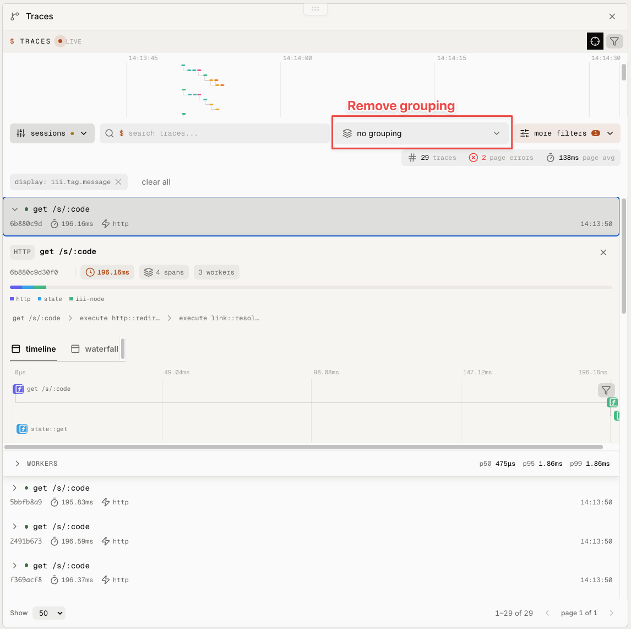Go to the next page arrow
This screenshot has width=631, height=629.
click(611, 613)
